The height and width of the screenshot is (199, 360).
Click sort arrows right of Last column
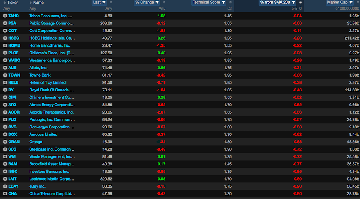(111, 2)
